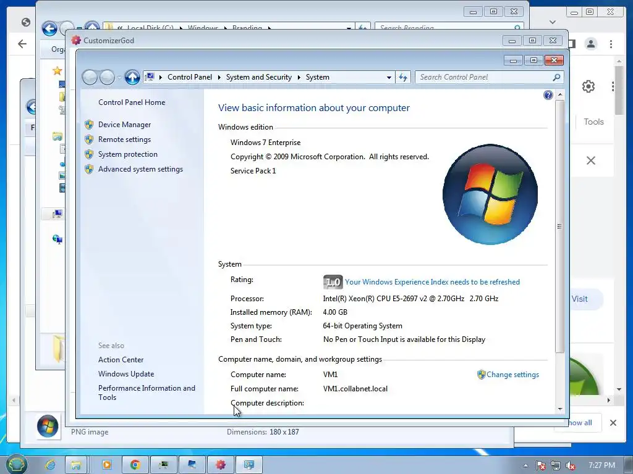Open Recent Pages dropdown beside forward button
The width and height of the screenshot is (633, 474).
point(119,77)
